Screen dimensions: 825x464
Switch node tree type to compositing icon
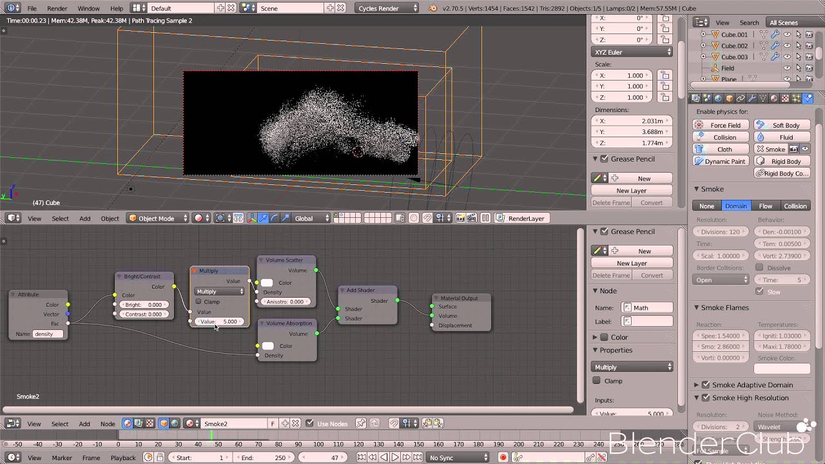coord(138,423)
